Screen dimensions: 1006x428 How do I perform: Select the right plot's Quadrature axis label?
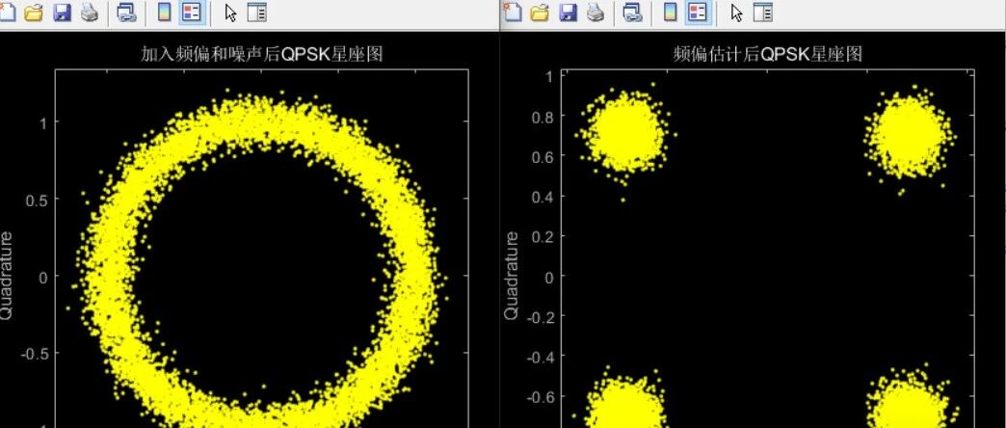point(511,276)
